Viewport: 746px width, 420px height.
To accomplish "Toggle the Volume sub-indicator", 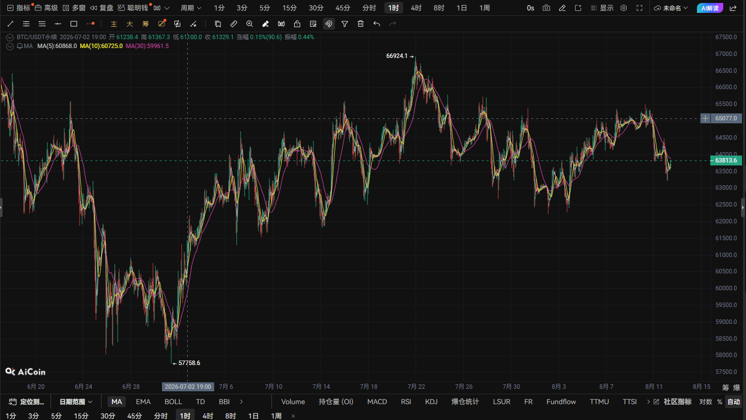I will tap(293, 402).
